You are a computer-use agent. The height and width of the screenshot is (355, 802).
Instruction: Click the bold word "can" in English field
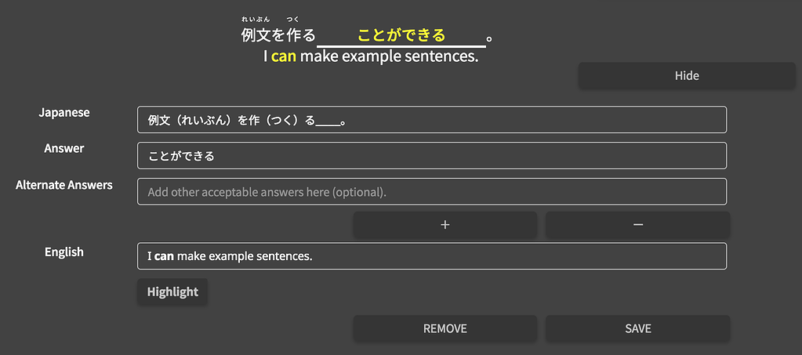164,256
